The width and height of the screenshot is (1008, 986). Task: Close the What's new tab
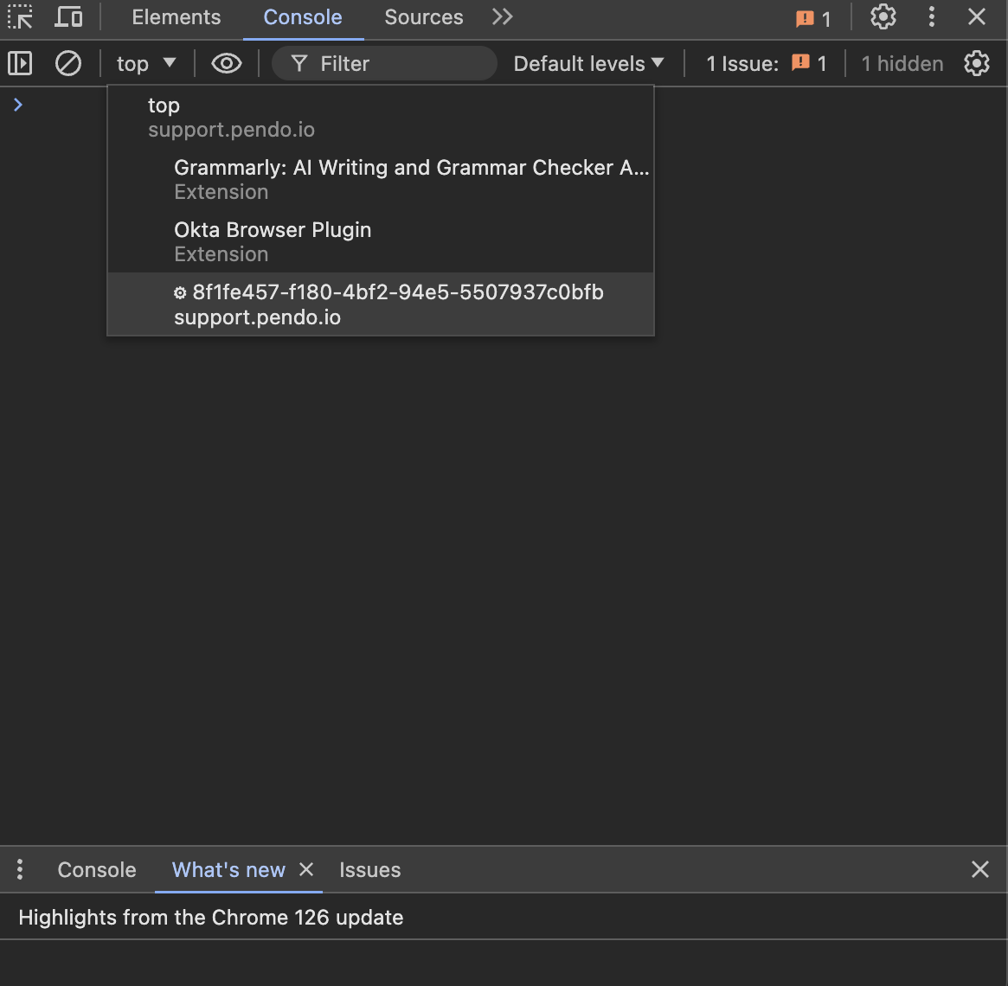(x=306, y=869)
